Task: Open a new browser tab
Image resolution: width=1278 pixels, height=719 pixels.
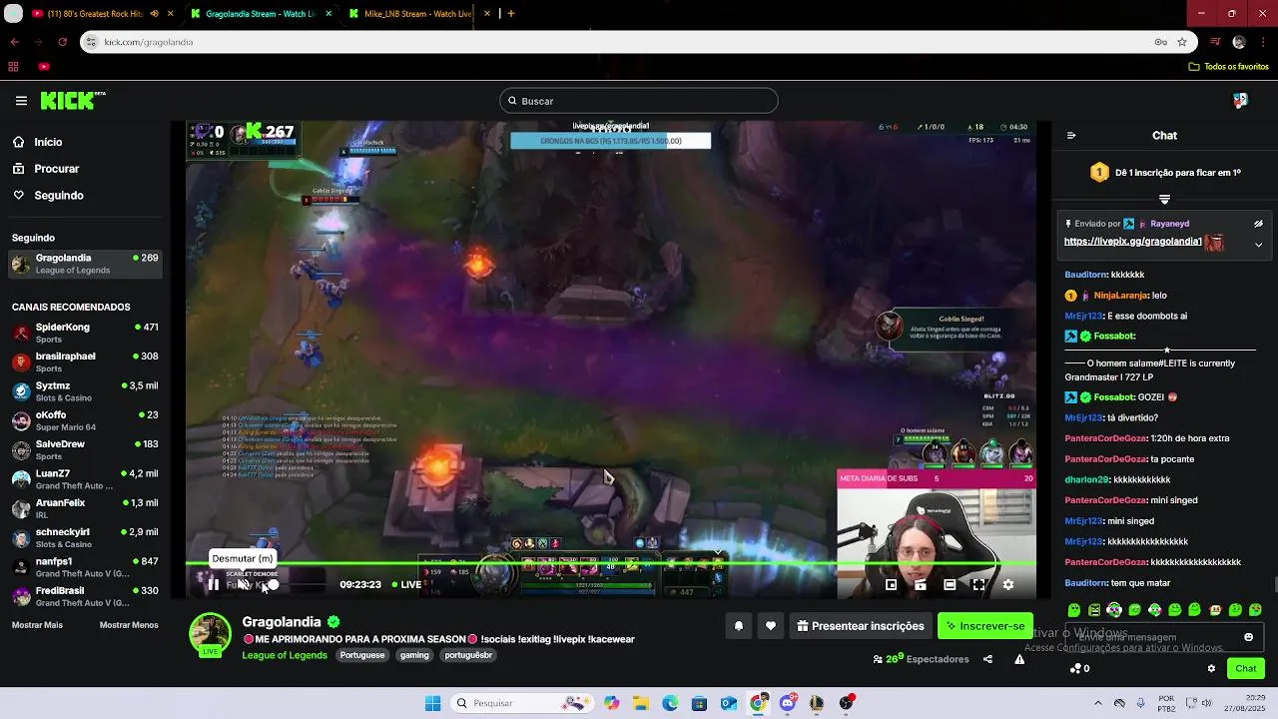Action: pyautogui.click(x=511, y=14)
